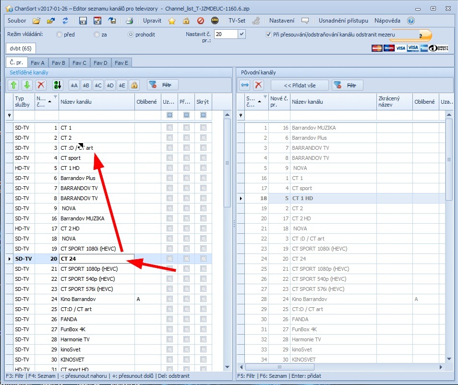Move channel up with green up arrow
Viewport: 458px width, 385px height.
[x=13, y=85]
